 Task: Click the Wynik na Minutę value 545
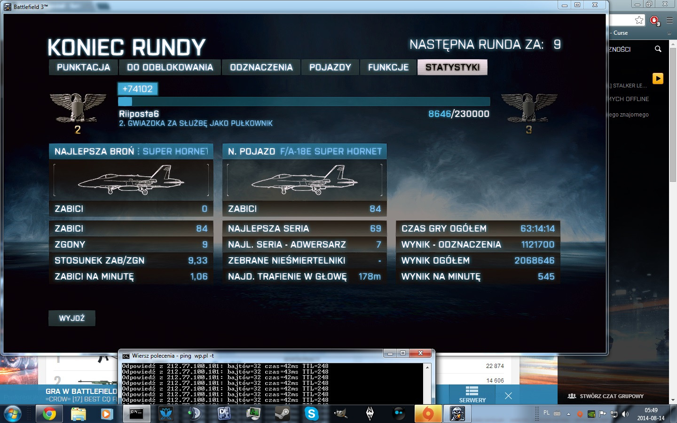546,276
